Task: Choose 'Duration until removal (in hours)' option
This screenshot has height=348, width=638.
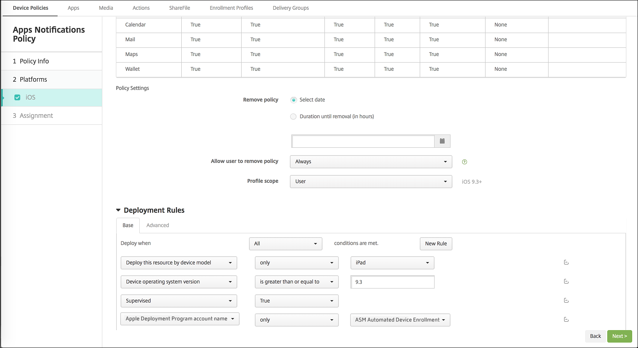Action: (x=294, y=117)
